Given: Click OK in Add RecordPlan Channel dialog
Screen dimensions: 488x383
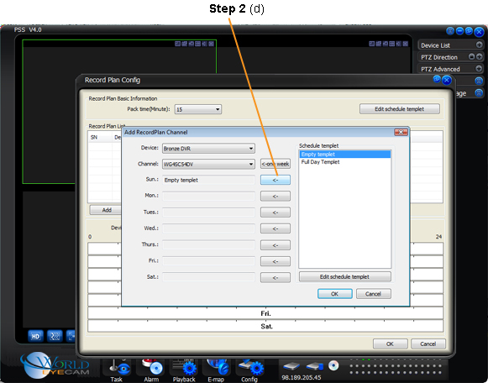Looking at the screenshot, I should point(335,294).
